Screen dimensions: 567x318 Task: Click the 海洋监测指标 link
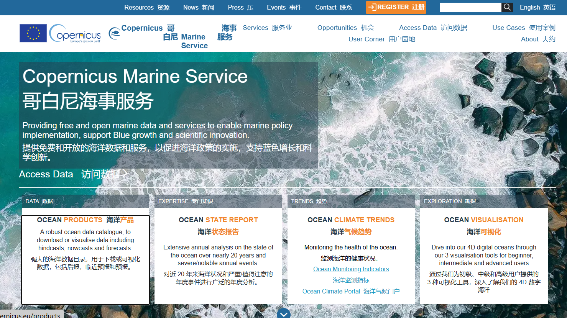pos(351,280)
